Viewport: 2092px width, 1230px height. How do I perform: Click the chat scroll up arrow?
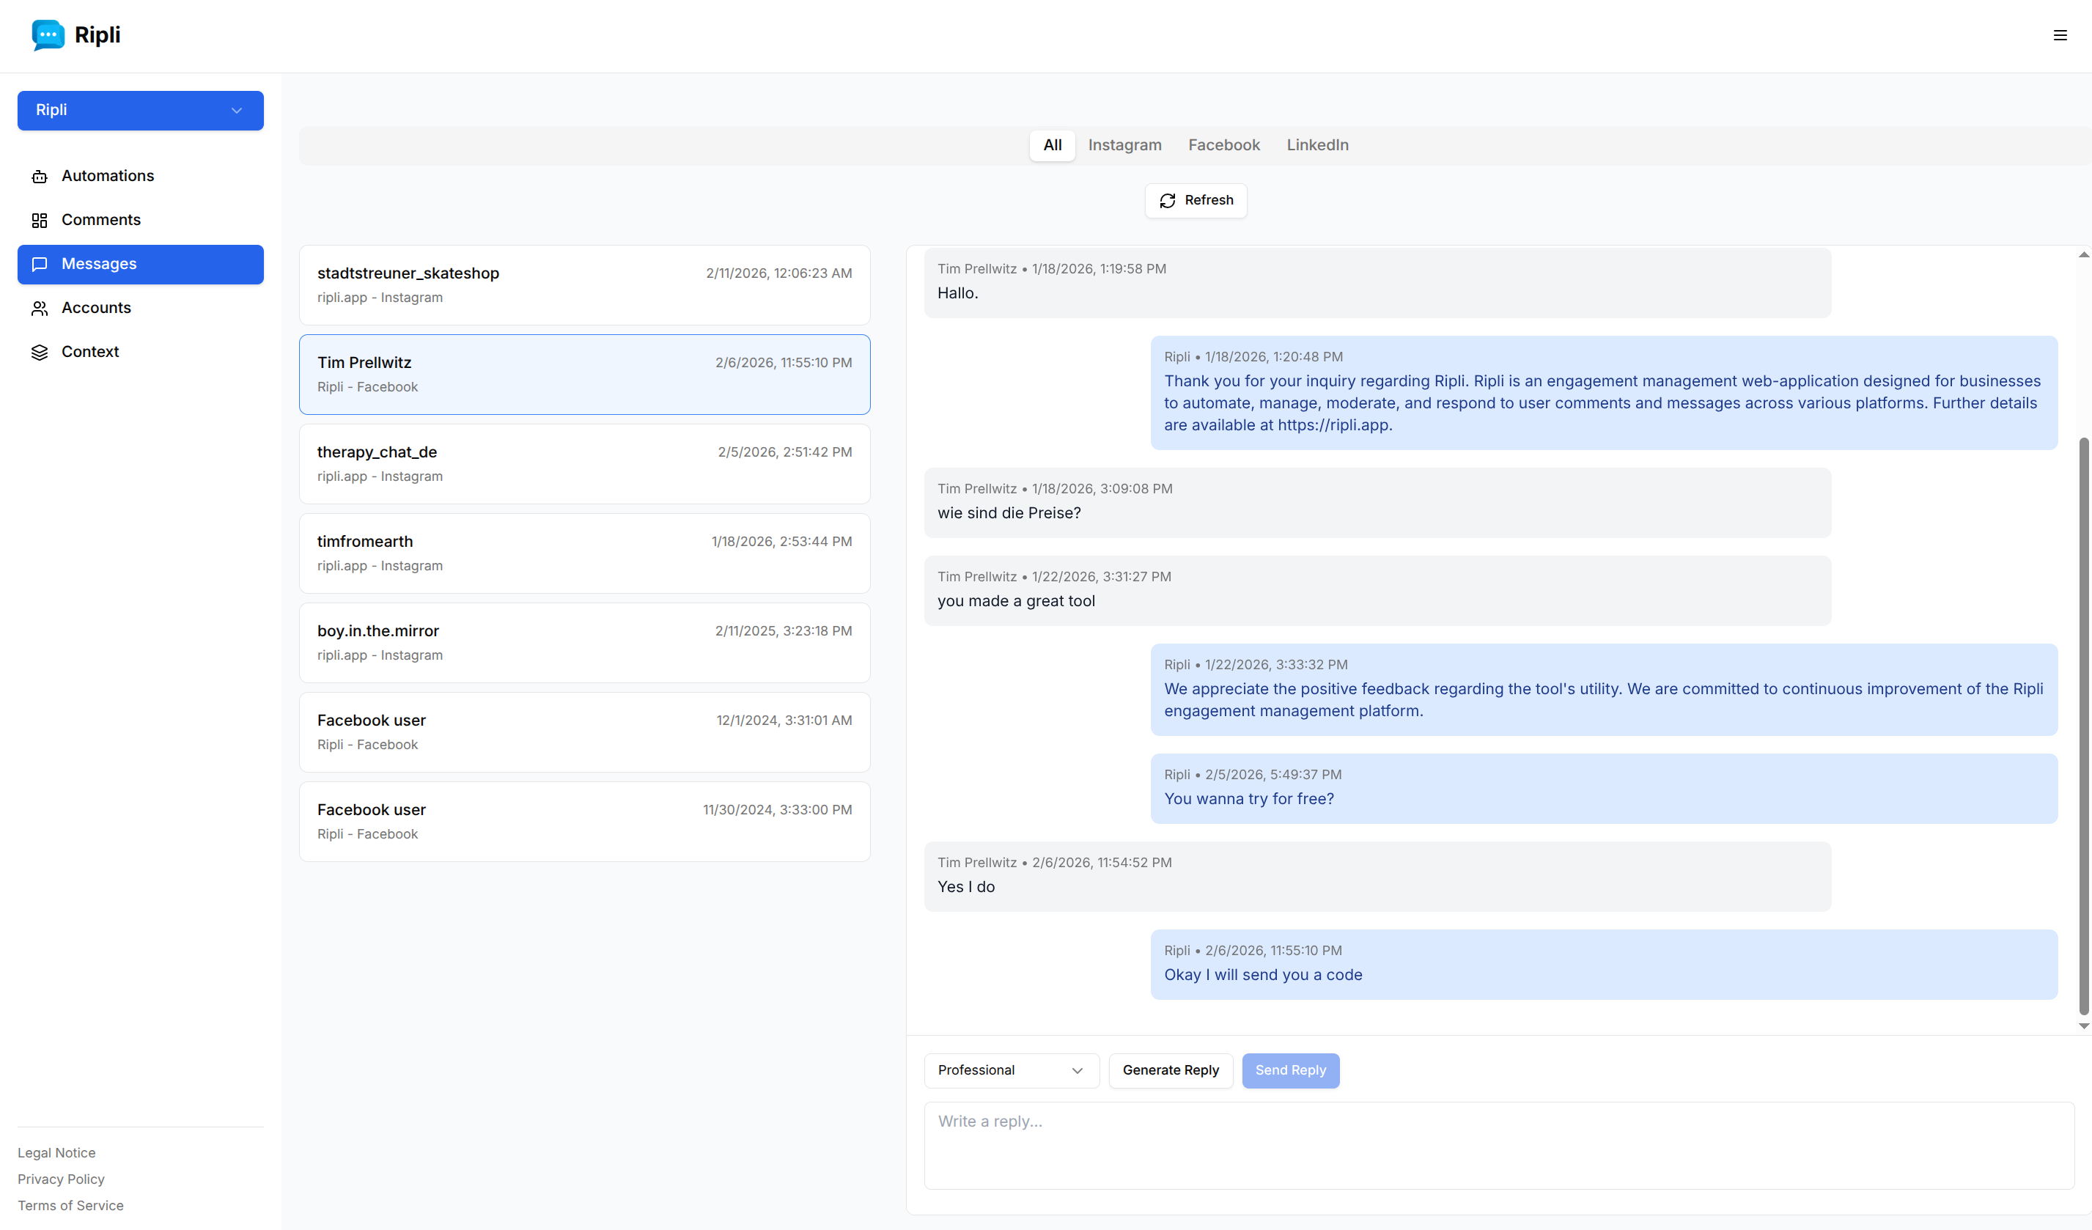click(x=2083, y=255)
